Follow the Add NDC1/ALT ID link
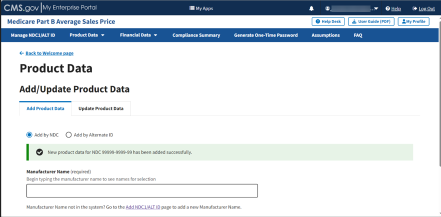This screenshot has height=217, width=441. click(x=143, y=207)
